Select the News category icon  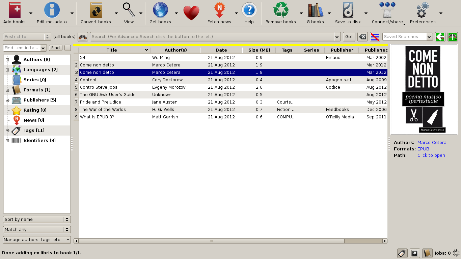click(17, 120)
